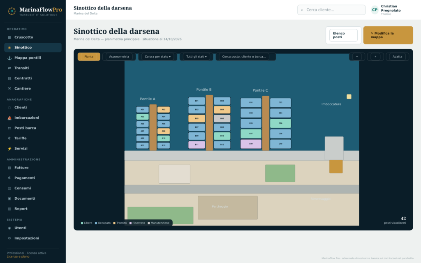Focus the Cerca posto, cliente o barca field
Viewport: 421px width, 263px height.
[246, 57]
